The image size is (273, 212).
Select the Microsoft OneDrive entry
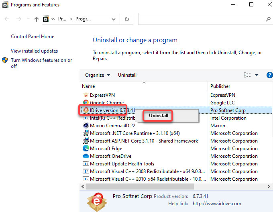point(110,156)
